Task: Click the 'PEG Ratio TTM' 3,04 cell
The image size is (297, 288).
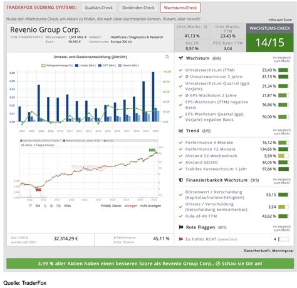Action: click(x=228, y=46)
